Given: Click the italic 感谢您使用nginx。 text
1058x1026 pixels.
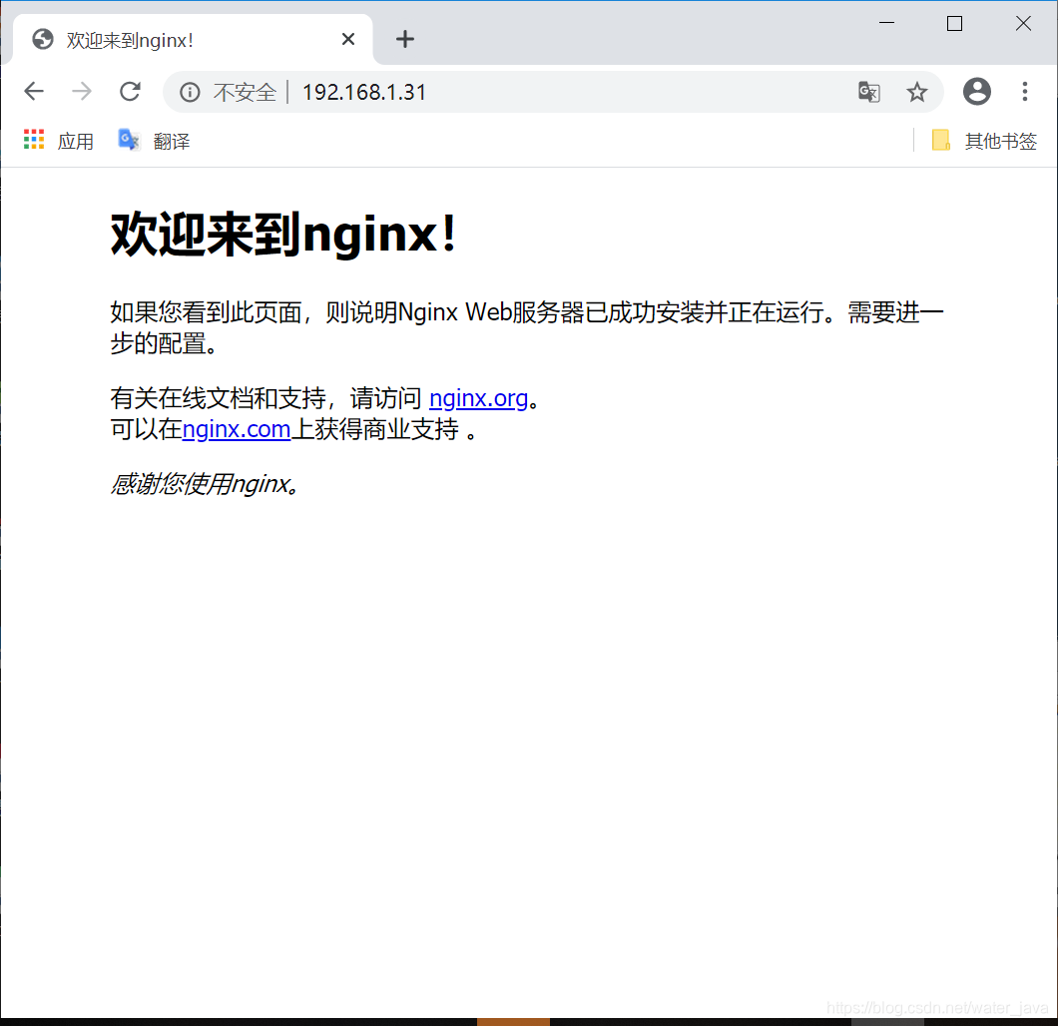Looking at the screenshot, I should [206, 484].
